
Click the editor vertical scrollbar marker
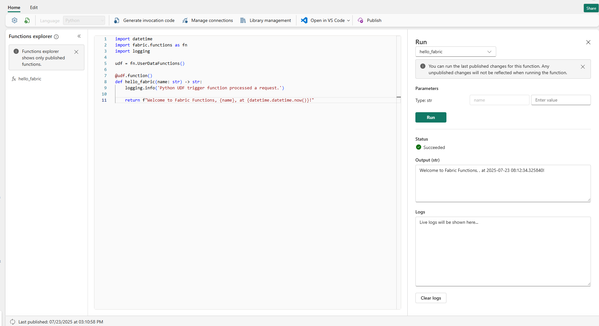[399, 97]
